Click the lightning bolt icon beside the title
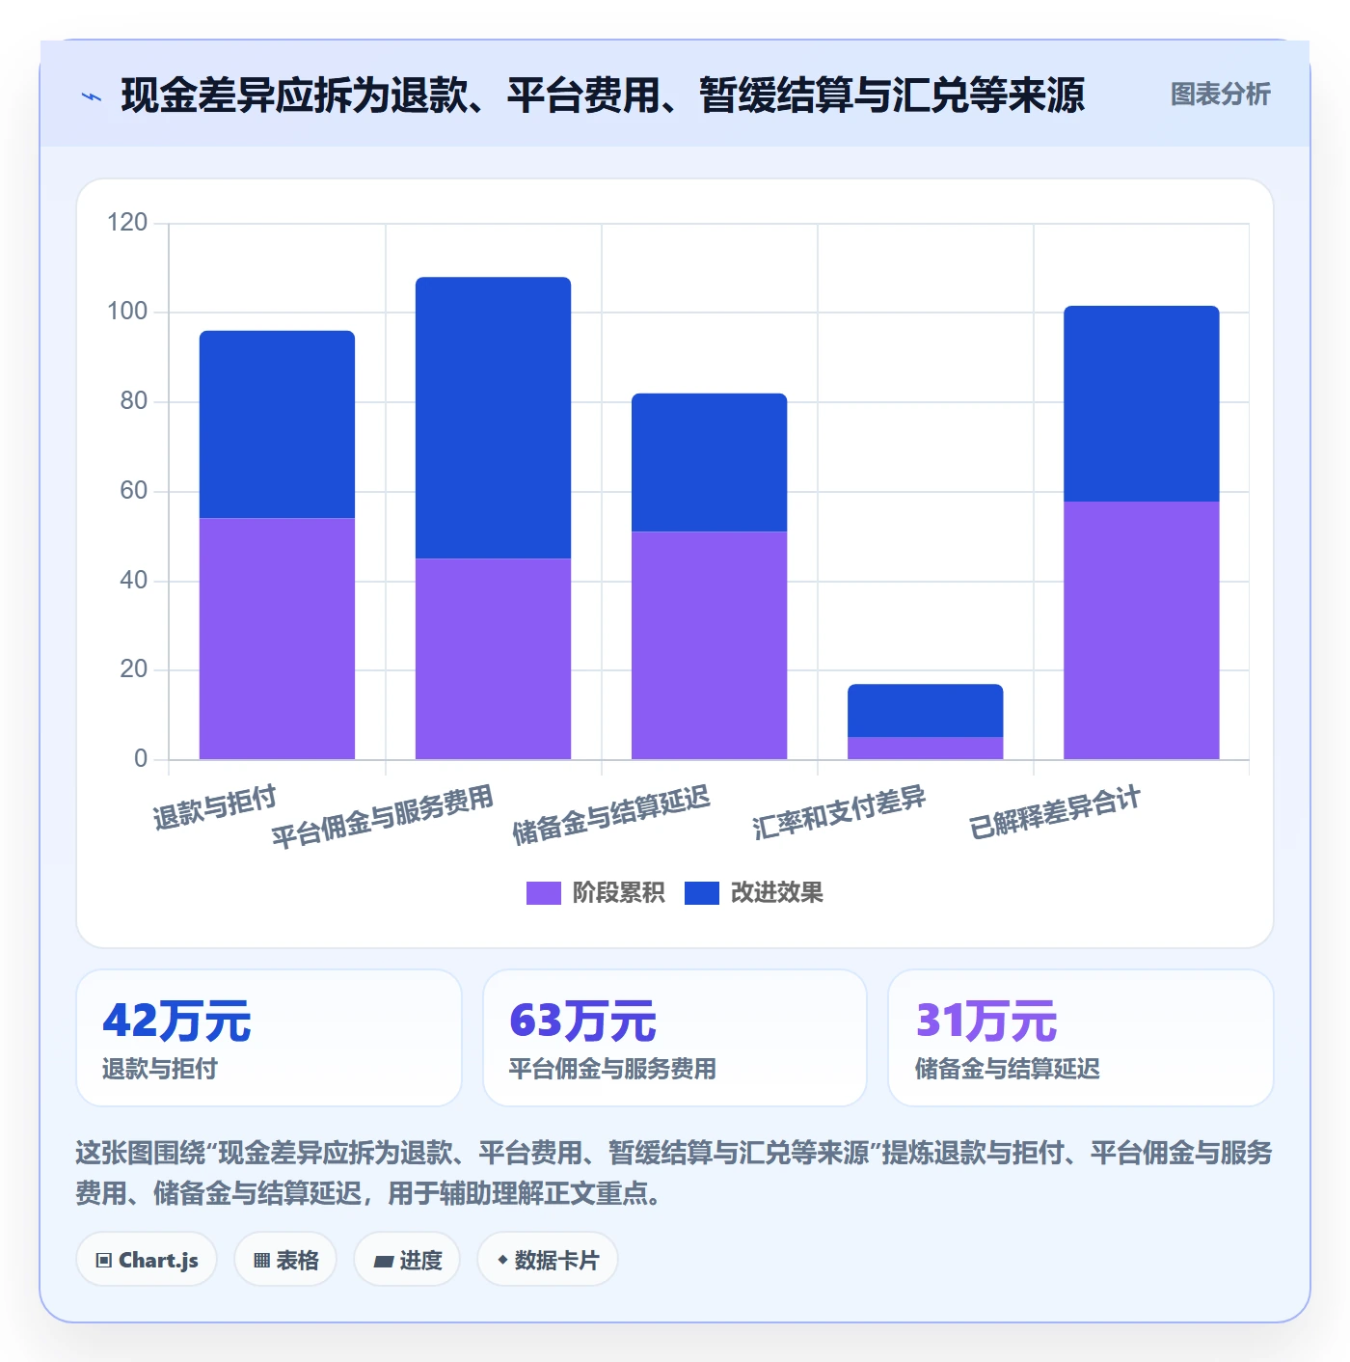1350x1362 pixels. 92,96
